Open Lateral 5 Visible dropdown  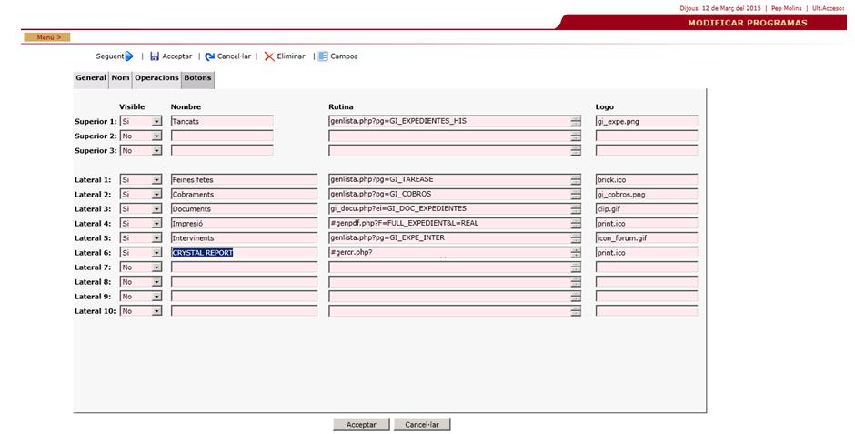[x=141, y=238]
